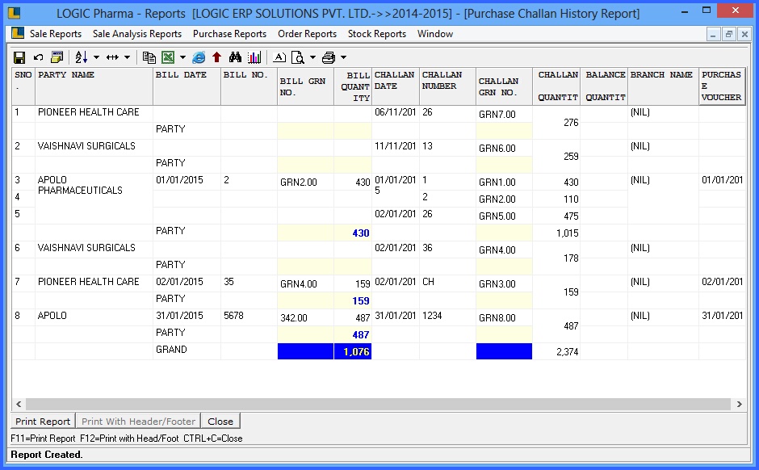Click the SNO column header
This screenshot has width=759, height=470.
tap(23, 86)
